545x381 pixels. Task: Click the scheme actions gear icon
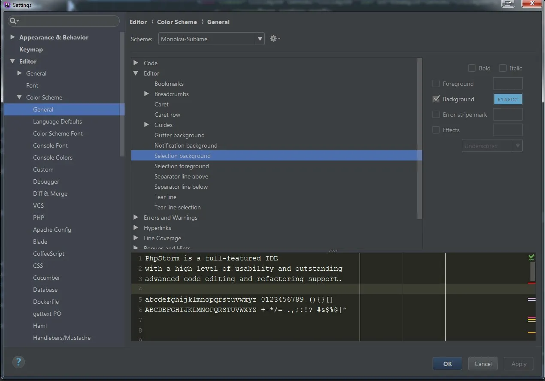(274, 39)
